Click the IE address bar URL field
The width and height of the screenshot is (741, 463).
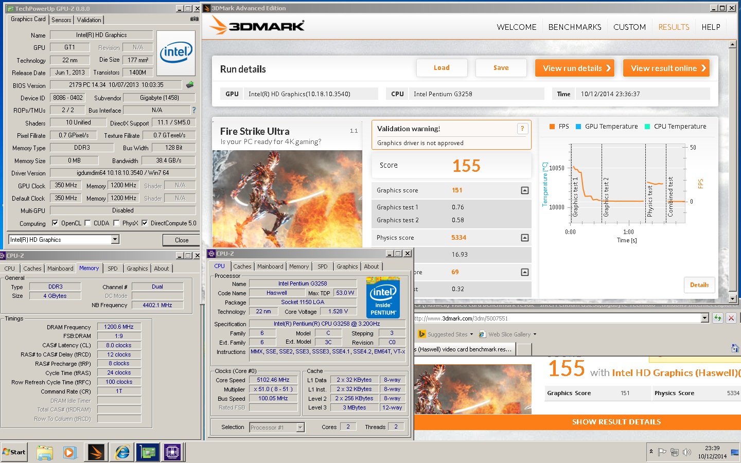tap(557, 318)
